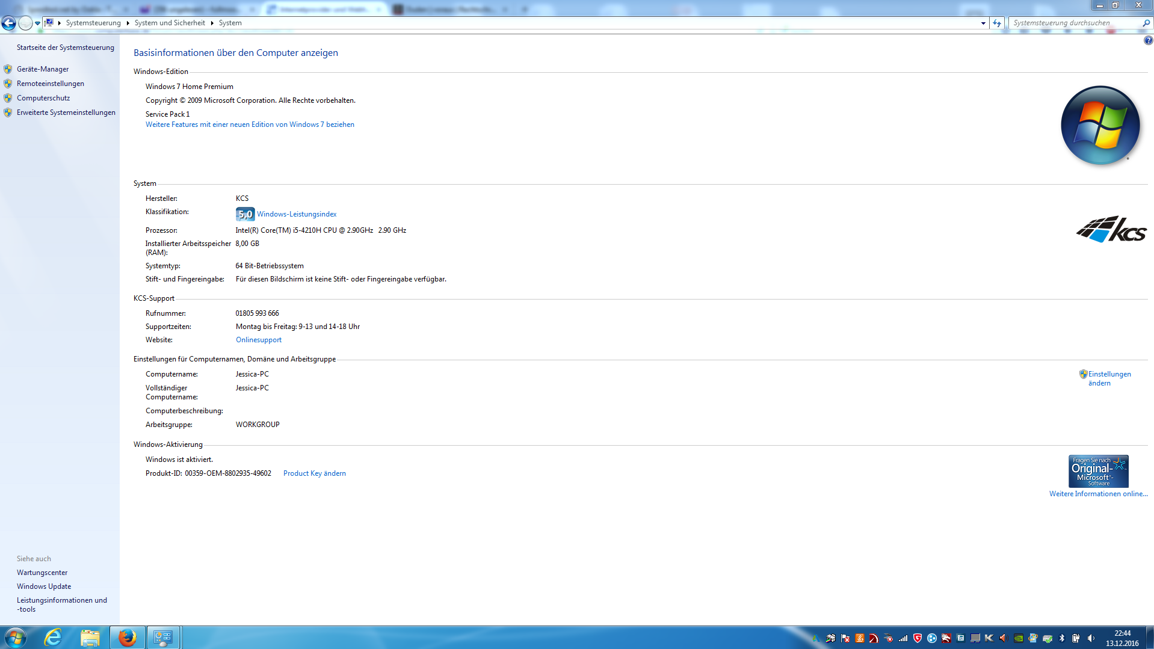Image resolution: width=1154 pixels, height=649 pixels.
Task: Click the G Data shield tray icon
Action: point(918,638)
